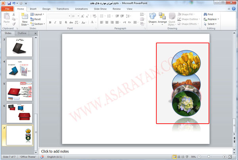Open the File menu
238x160 pixels.
point(7,8)
